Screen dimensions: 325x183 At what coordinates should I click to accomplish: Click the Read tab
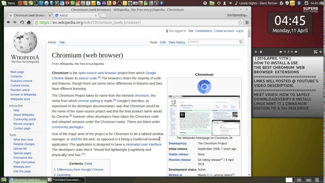pos(154,42)
